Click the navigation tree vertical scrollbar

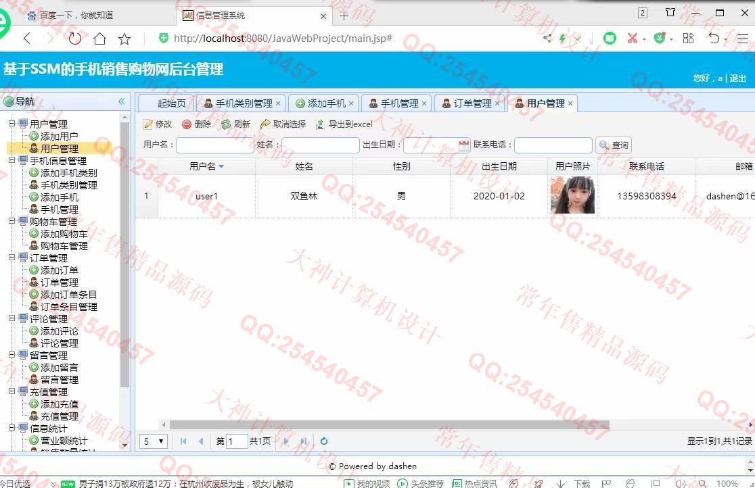[x=124, y=254]
